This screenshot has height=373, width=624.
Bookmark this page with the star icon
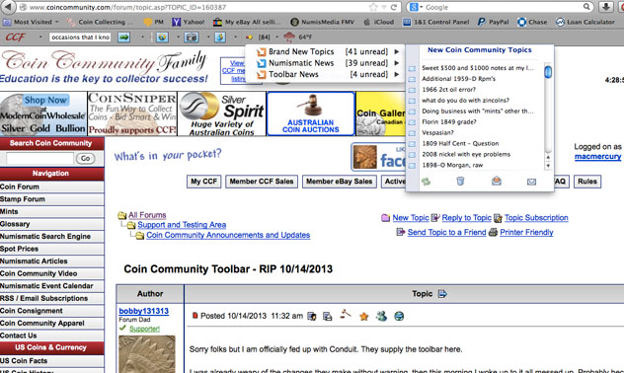(373, 7)
